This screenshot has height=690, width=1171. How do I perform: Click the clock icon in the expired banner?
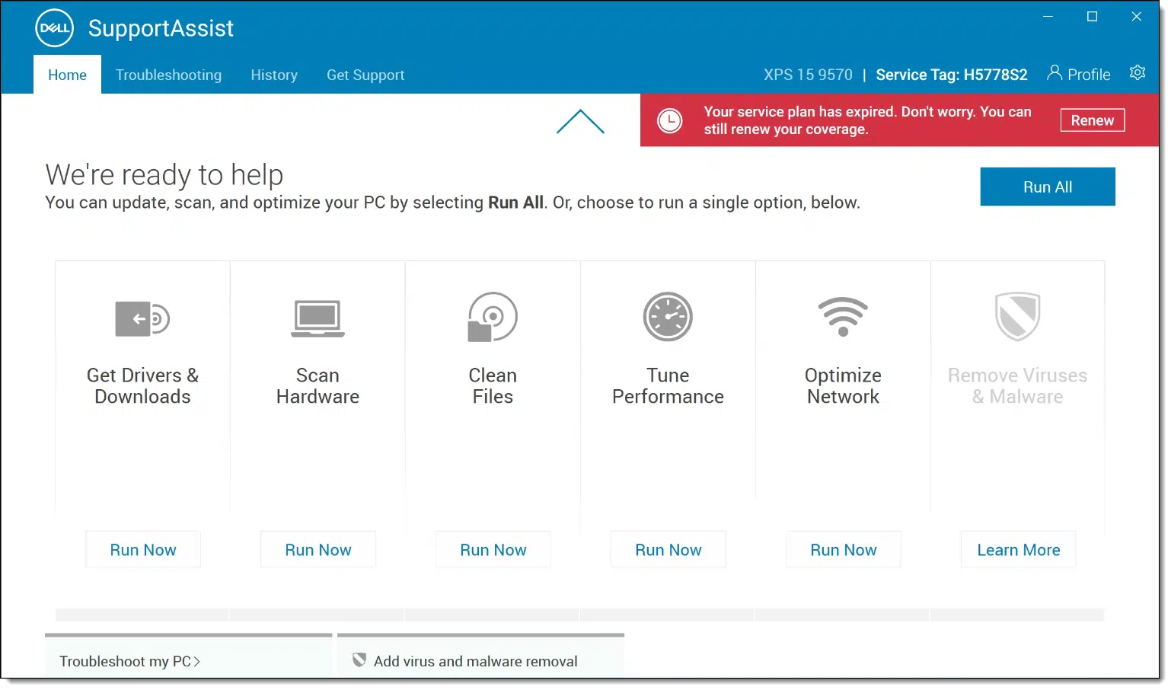coord(670,120)
